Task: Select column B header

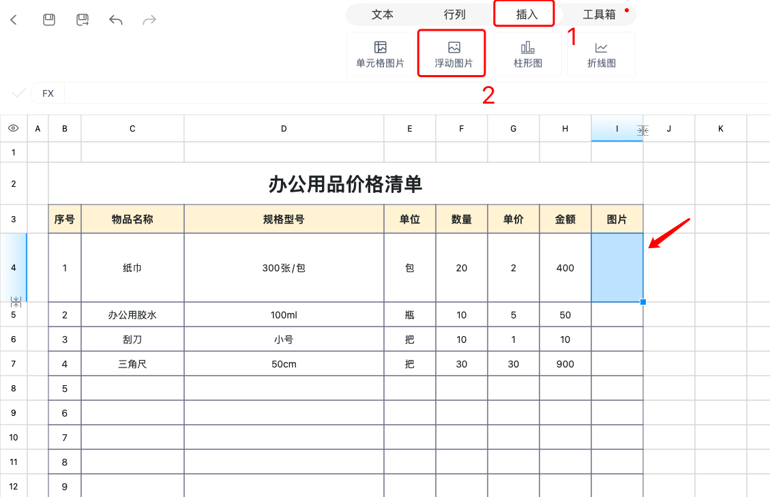Action: point(65,129)
